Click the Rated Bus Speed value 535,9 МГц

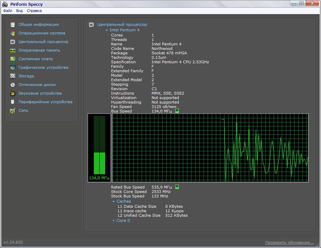pyautogui.click(x=162, y=187)
